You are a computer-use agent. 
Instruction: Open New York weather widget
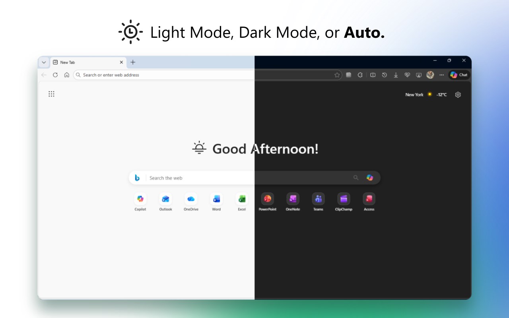pyautogui.click(x=426, y=95)
